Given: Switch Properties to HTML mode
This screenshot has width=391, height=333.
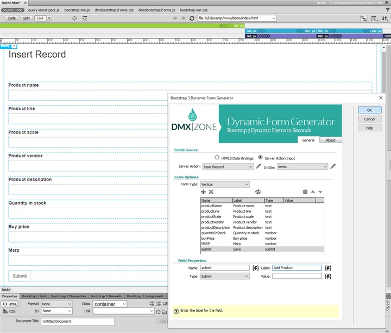Looking at the screenshot, I should 9,304.
